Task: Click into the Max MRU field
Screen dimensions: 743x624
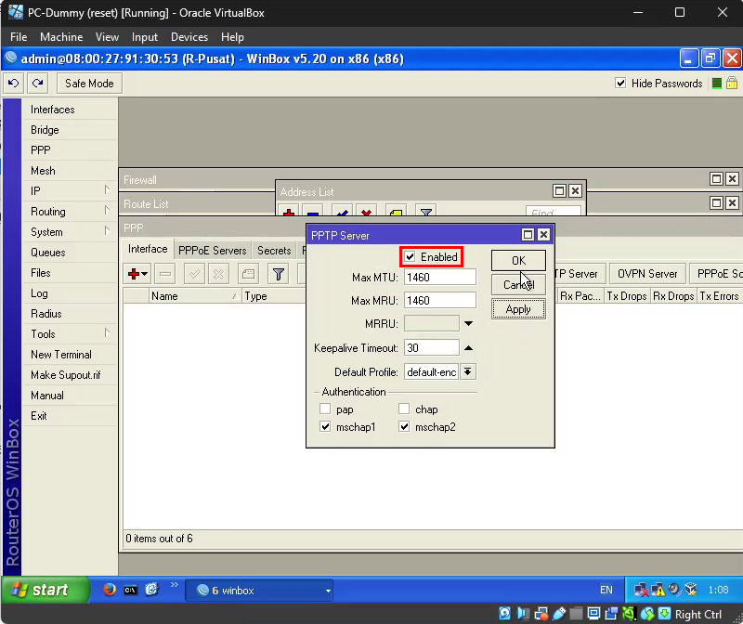Action: (439, 300)
